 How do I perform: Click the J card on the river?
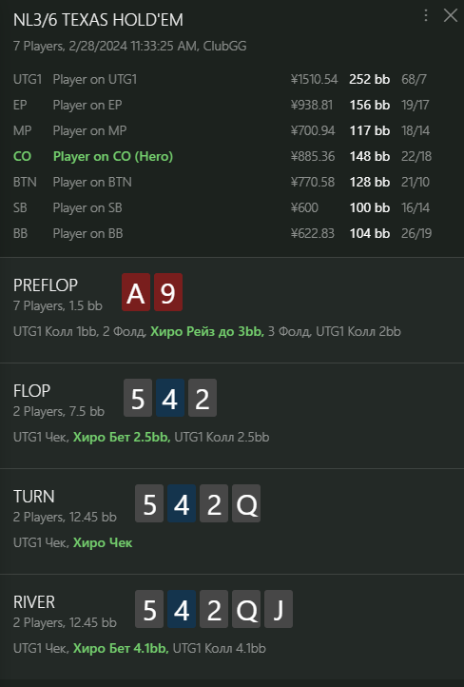[279, 609]
